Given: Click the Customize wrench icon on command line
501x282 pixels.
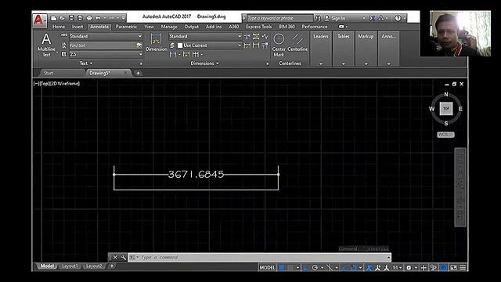Looking at the screenshot, I should pos(124,258).
